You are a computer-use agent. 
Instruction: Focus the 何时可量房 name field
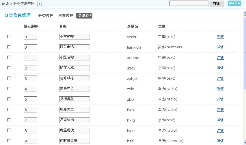[74, 141]
